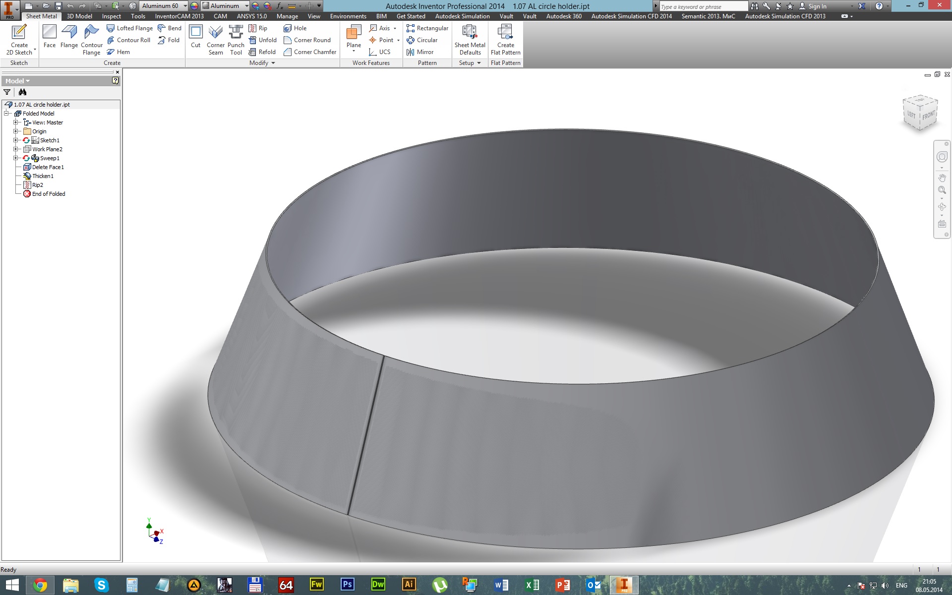952x595 pixels.
Task: Click the Windows Start button
Action: (12, 585)
